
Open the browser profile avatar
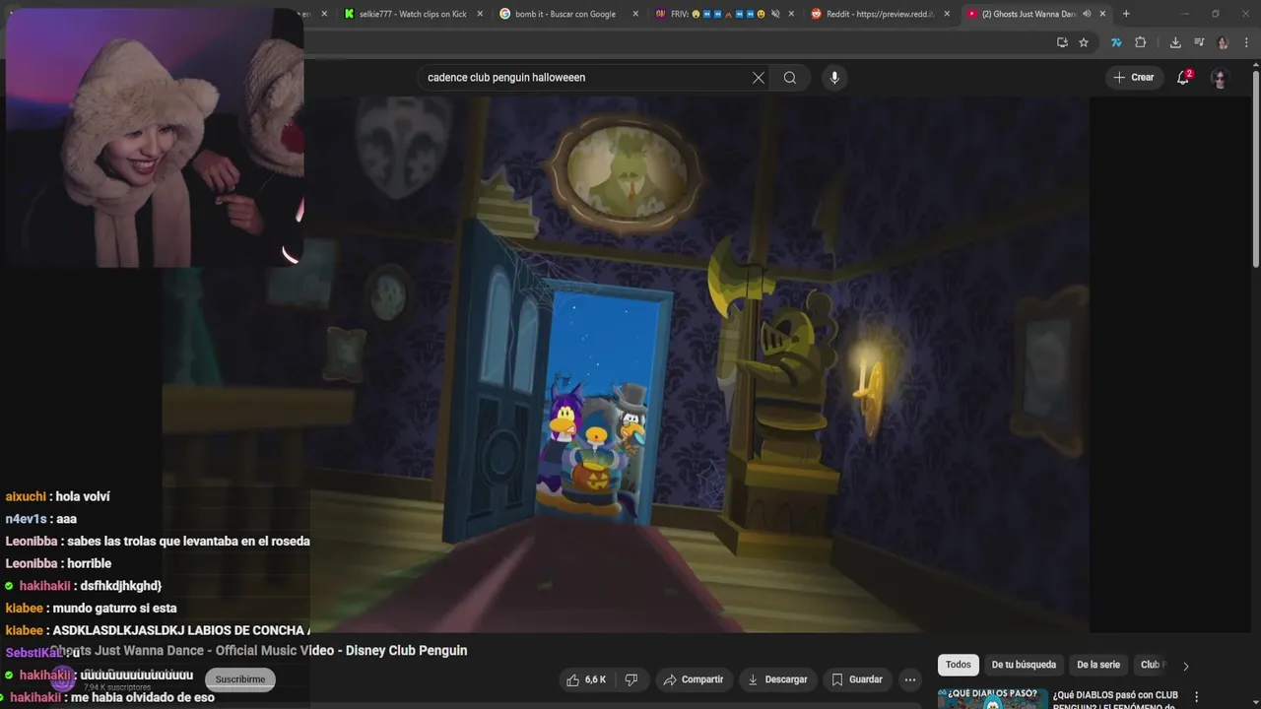[x=1223, y=42]
